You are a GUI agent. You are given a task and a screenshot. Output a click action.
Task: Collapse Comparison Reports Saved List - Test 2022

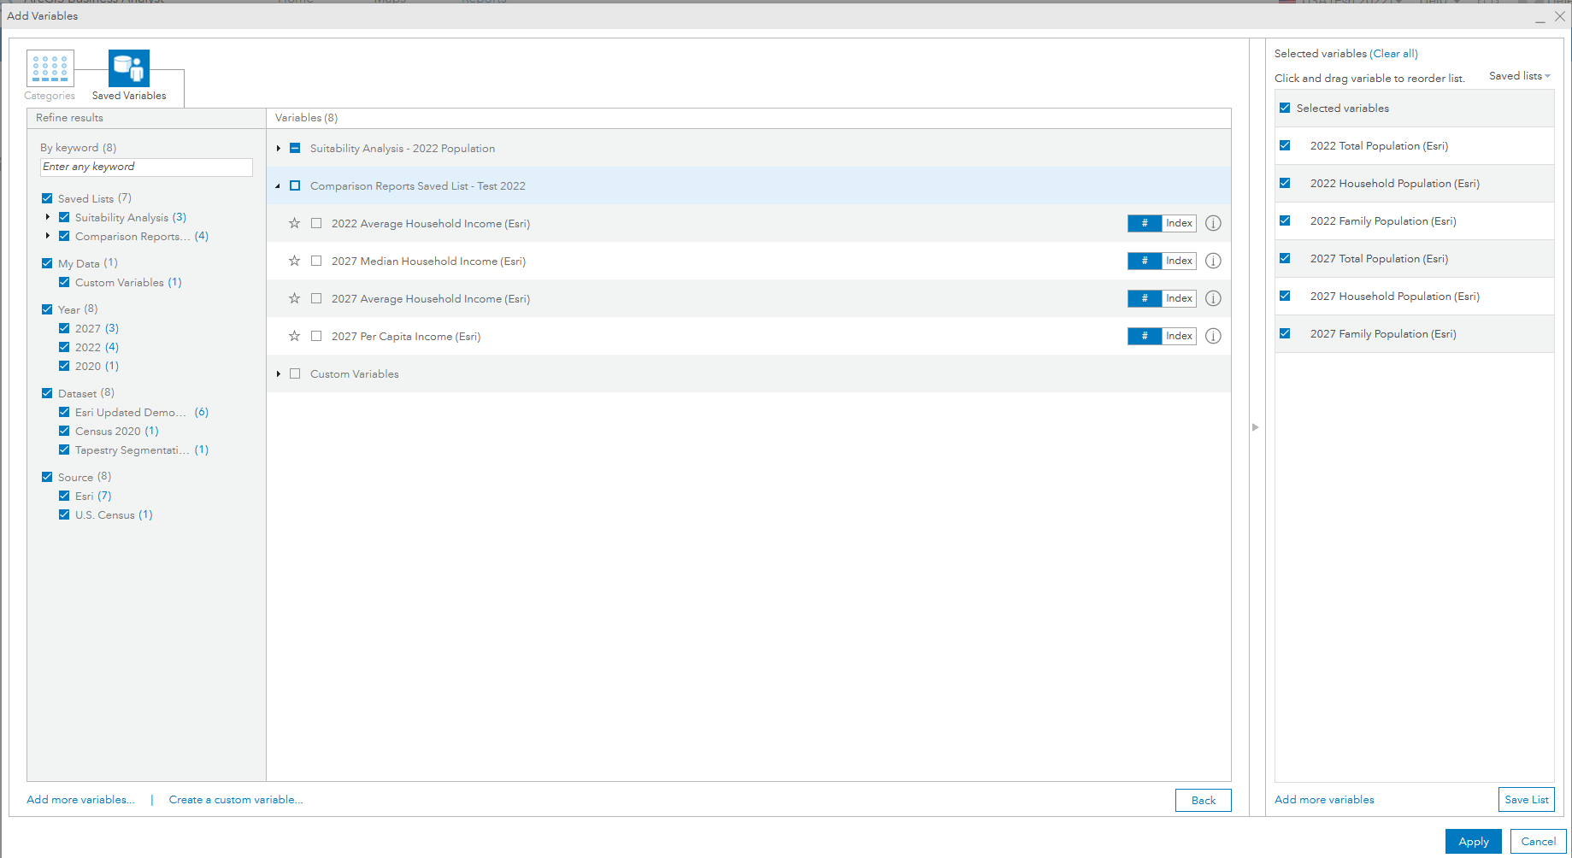(278, 185)
